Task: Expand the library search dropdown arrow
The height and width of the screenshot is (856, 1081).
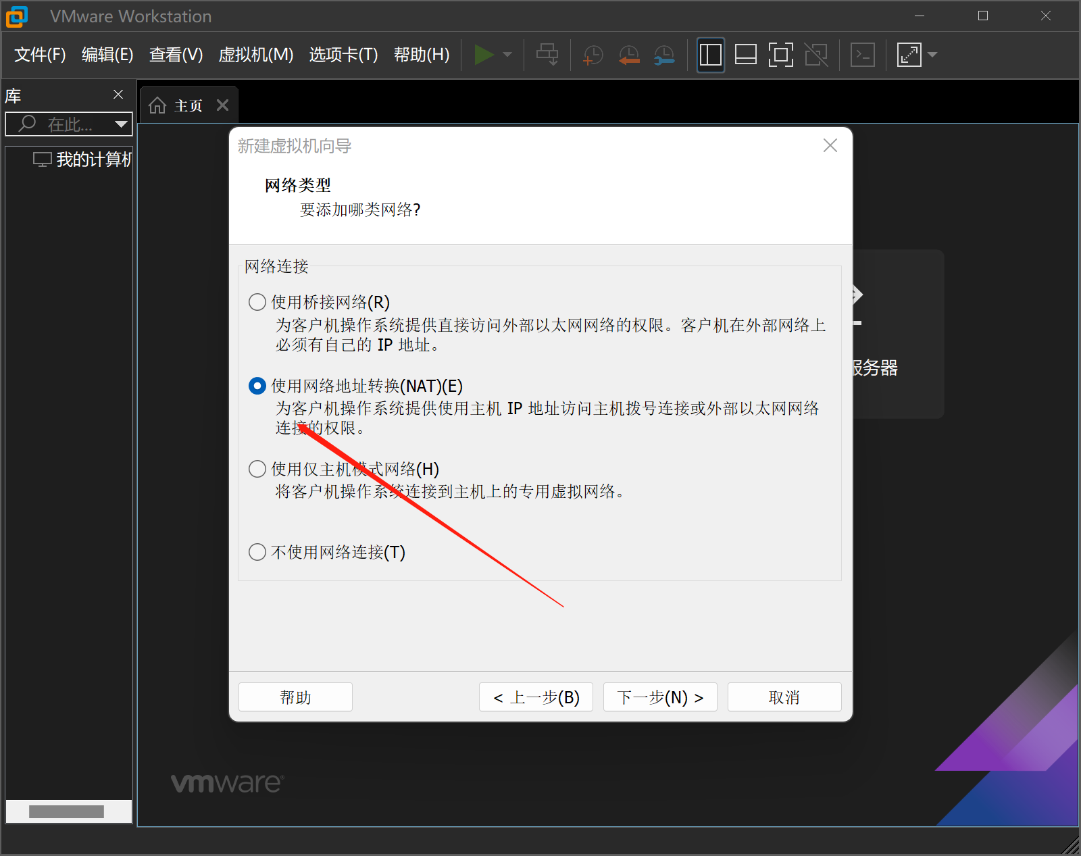Action: pyautogui.click(x=121, y=124)
